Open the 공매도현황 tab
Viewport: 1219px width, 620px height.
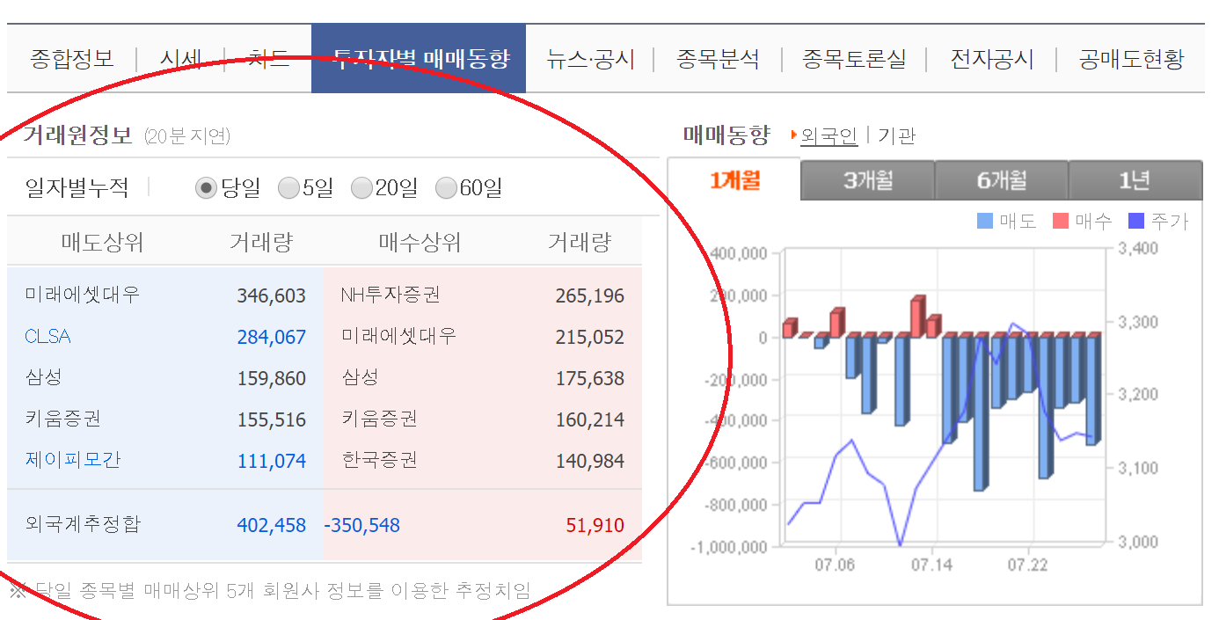pyautogui.click(x=1131, y=59)
